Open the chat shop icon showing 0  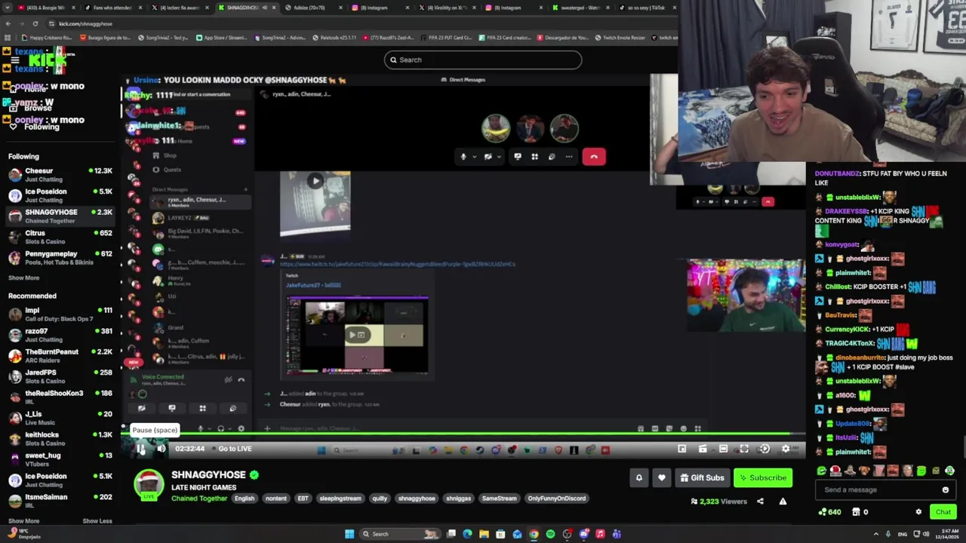(860, 512)
